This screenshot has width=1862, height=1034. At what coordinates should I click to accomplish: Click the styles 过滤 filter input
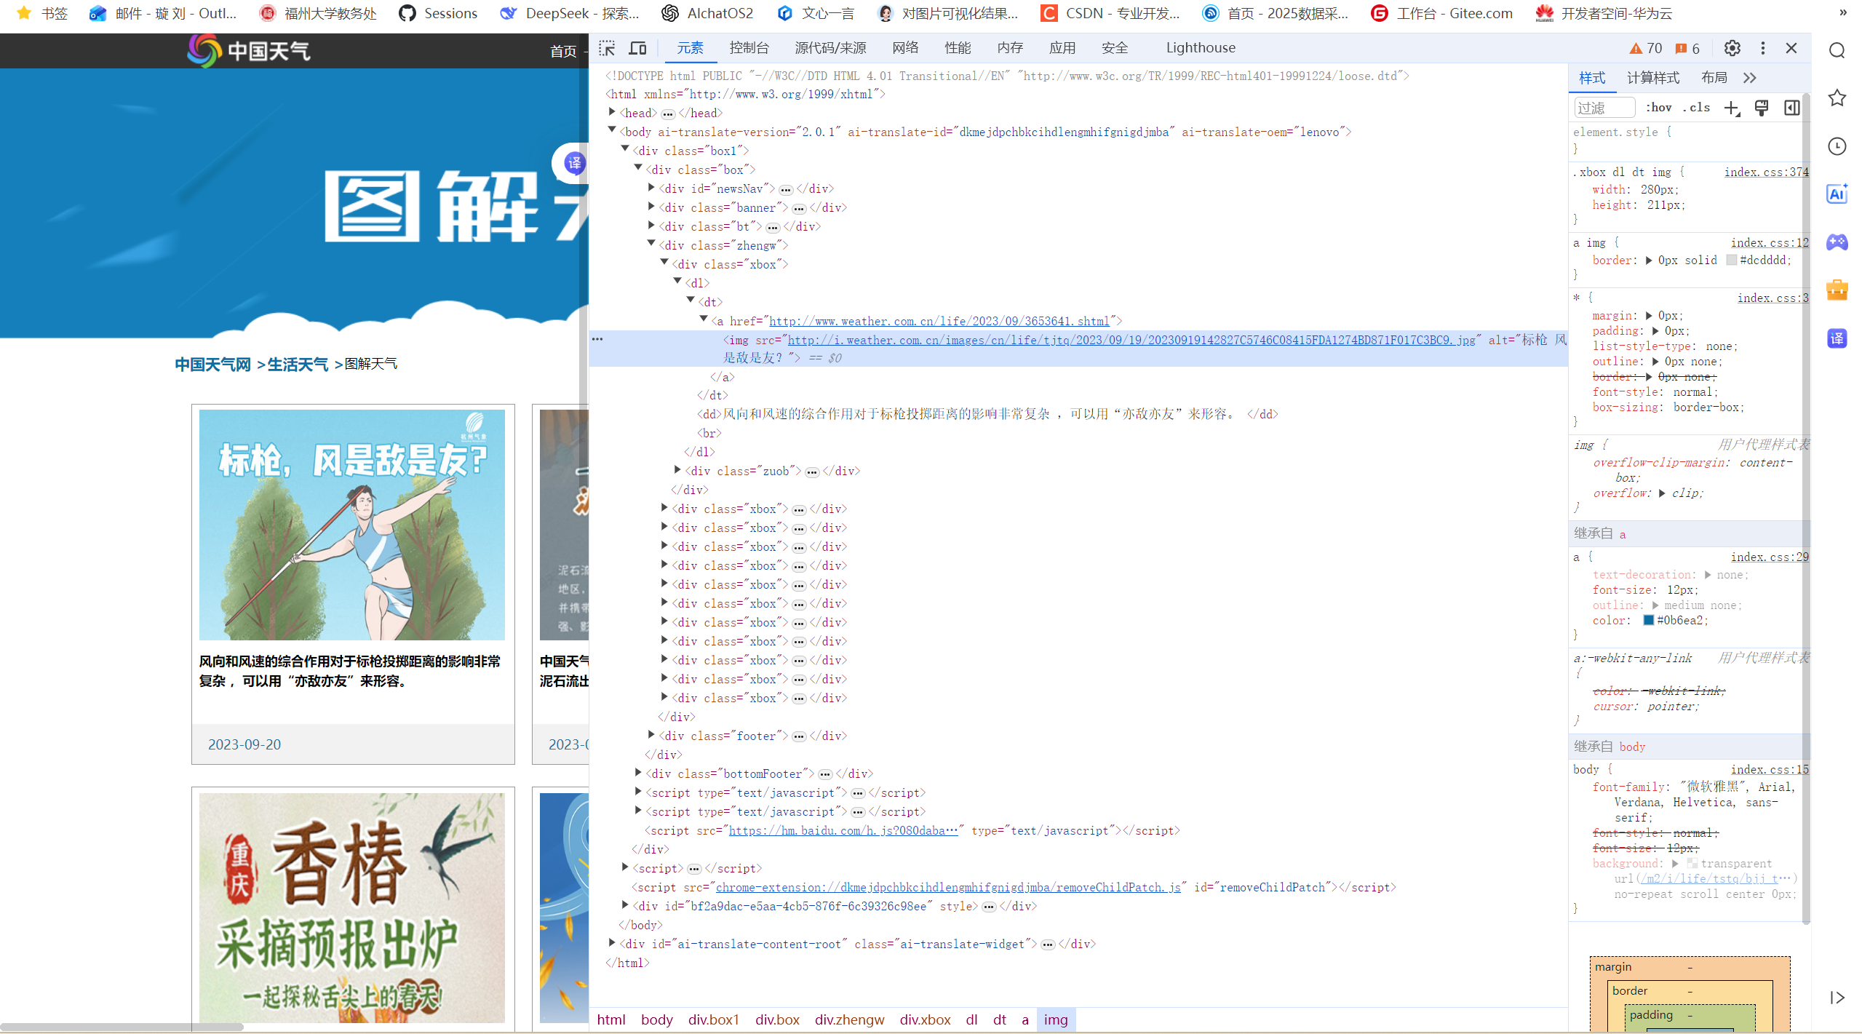(1603, 108)
